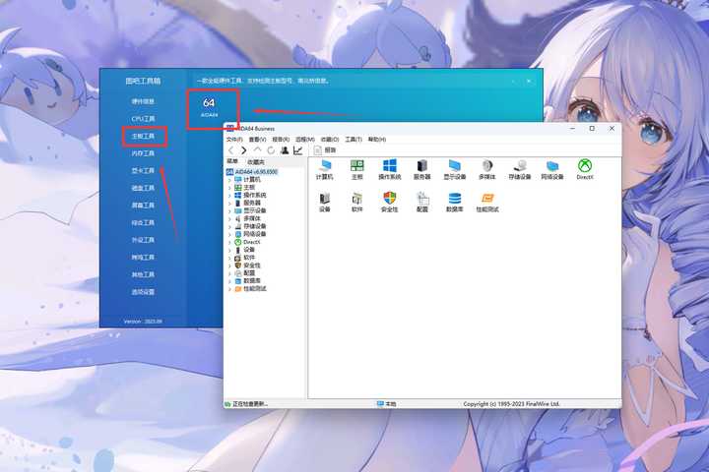Click the 报告 report button
The height and width of the screenshot is (472, 709).
(x=326, y=149)
